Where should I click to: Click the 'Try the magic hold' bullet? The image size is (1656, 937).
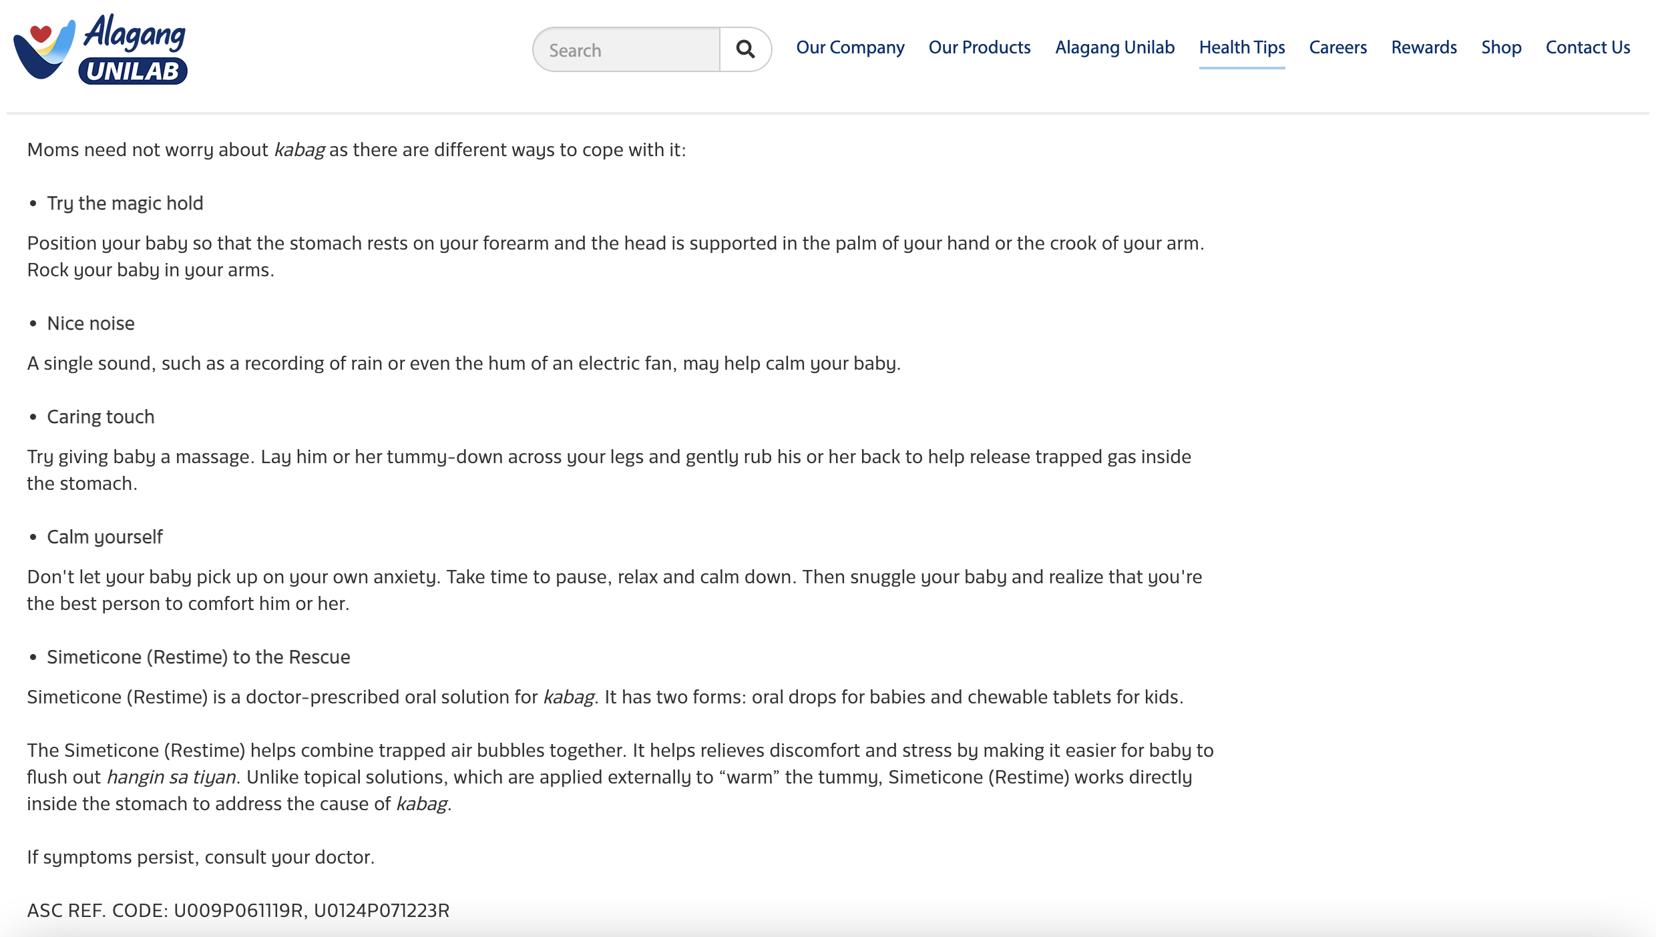(125, 203)
